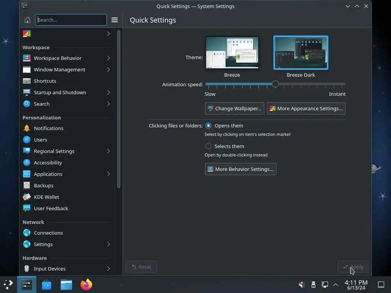Click Show Desktop icon in taskbar
The width and height of the screenshot is (391, 293).
point(381,285)
